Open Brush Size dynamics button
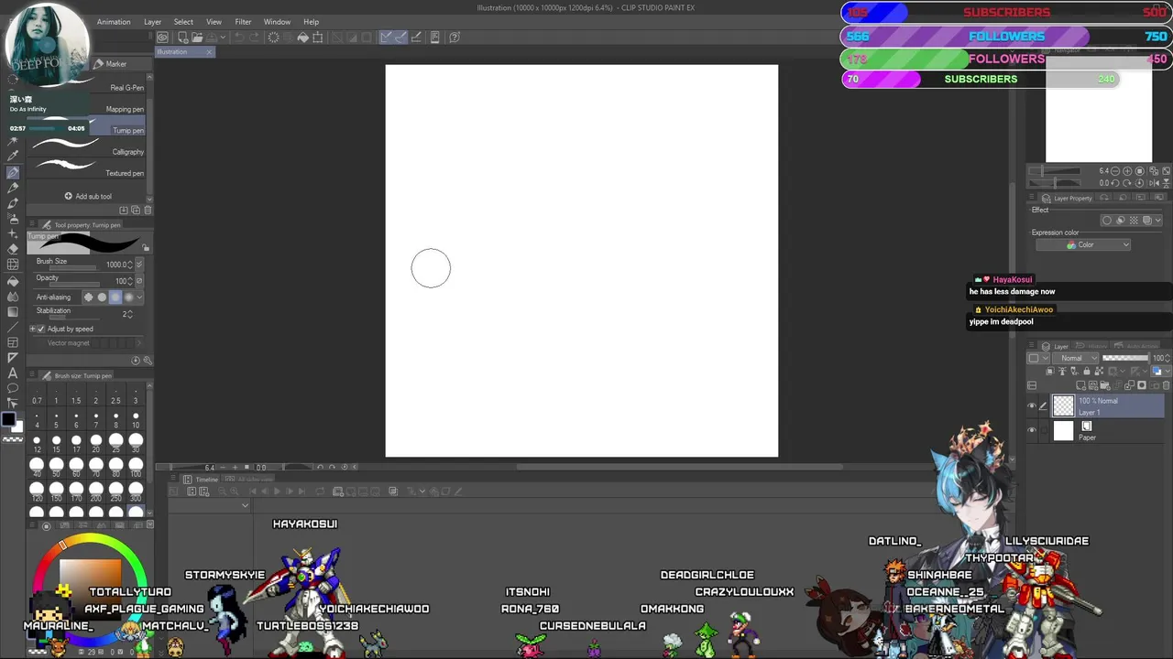This screenshot has width=1173, height=659. (x=139, y=265)
